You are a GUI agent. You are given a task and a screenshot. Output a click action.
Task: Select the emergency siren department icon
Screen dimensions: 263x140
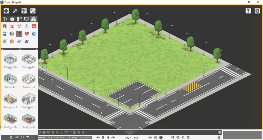(12, 26)
